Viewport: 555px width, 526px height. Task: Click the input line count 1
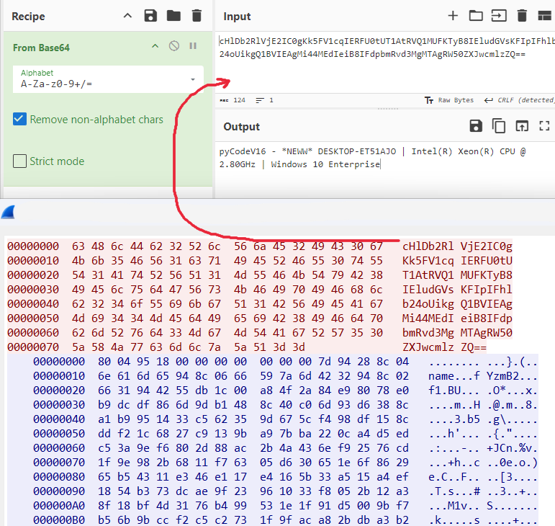[x=265, y=100]
